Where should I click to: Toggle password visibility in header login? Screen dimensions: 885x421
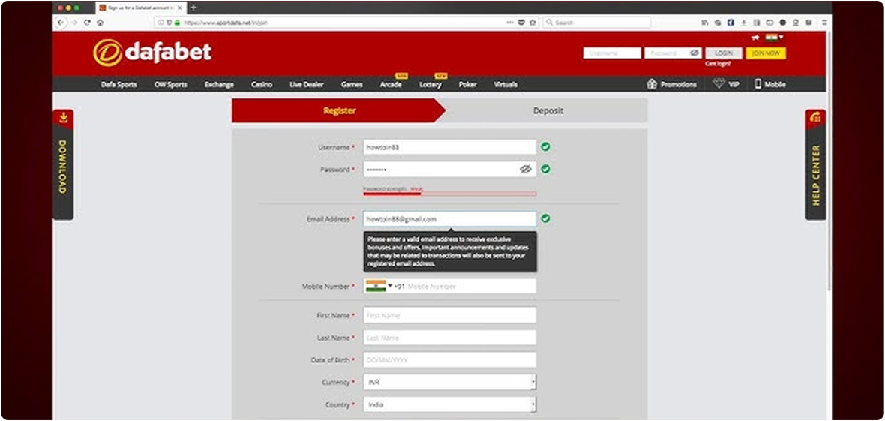694,53
